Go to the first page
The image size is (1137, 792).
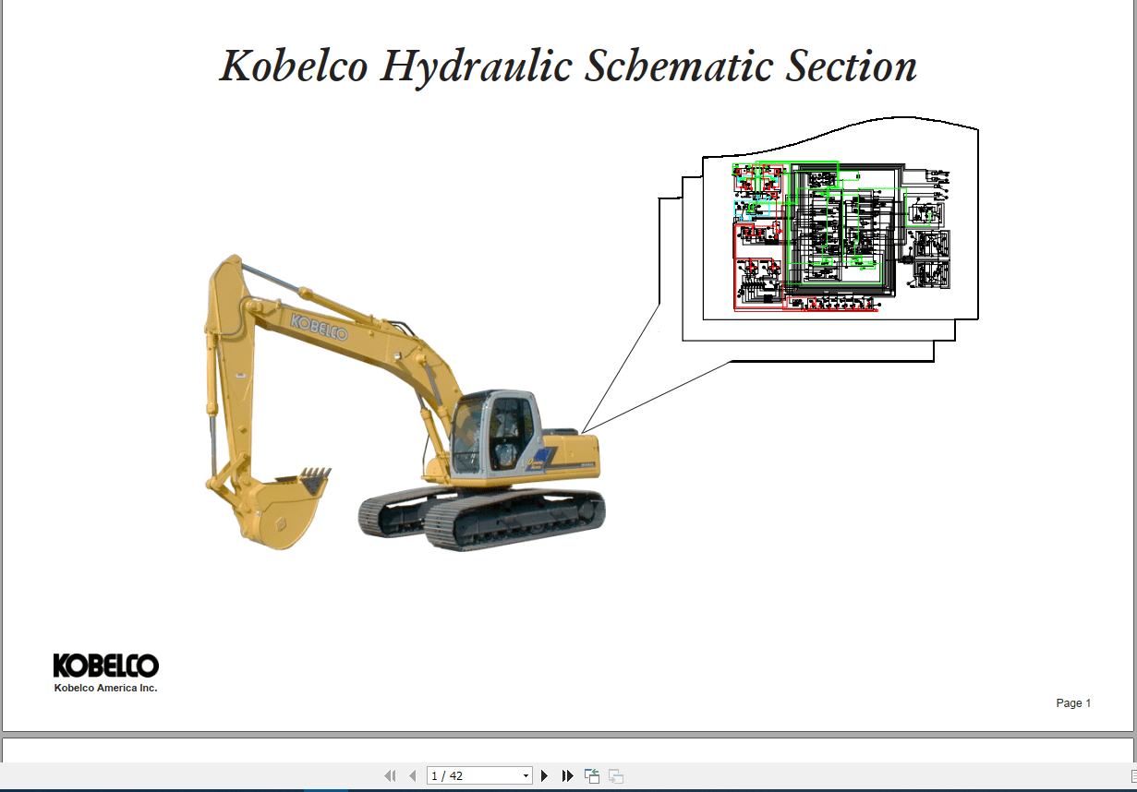tap(390, 776)
